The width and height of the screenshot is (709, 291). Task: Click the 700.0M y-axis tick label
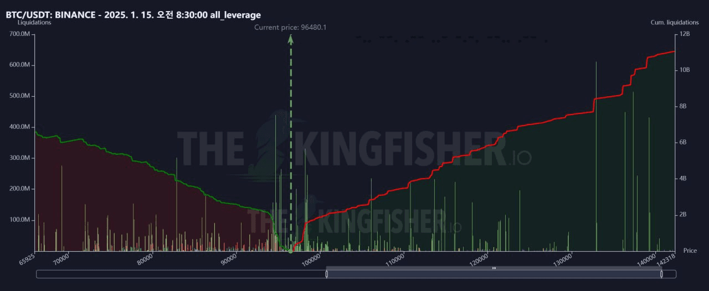point(20,34)
